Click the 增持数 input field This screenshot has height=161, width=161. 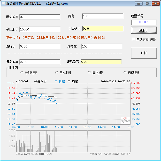[x=102, y=46]
